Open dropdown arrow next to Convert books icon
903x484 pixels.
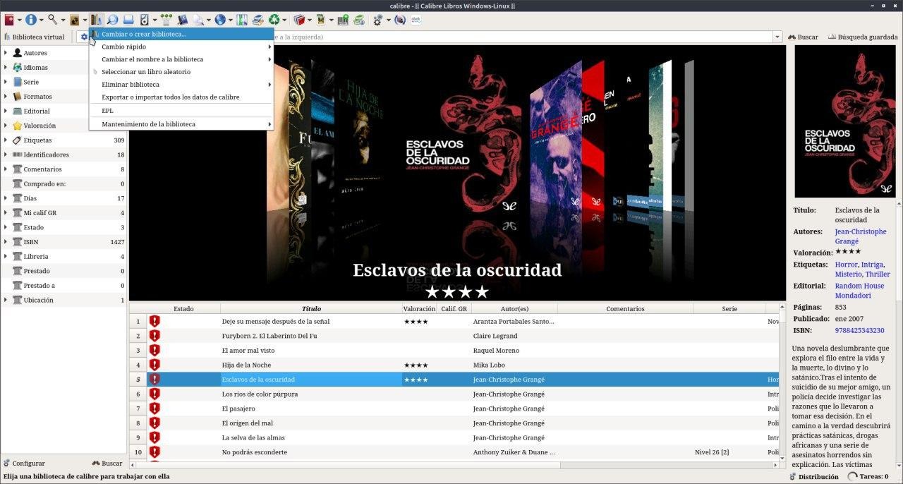pyautogui.click(x=85, y=20)
